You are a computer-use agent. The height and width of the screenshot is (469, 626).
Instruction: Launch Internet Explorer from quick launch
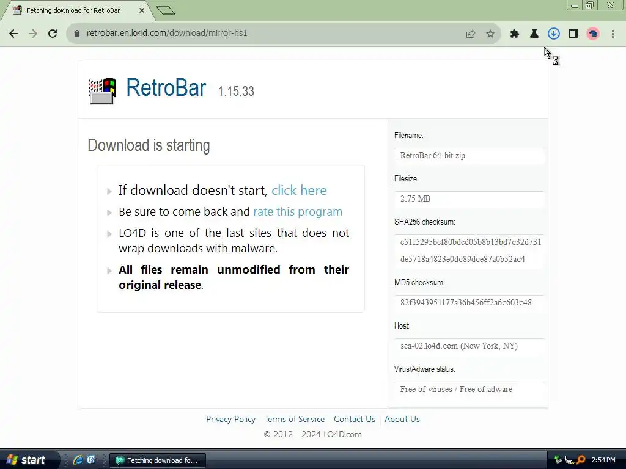coord(78,460)
